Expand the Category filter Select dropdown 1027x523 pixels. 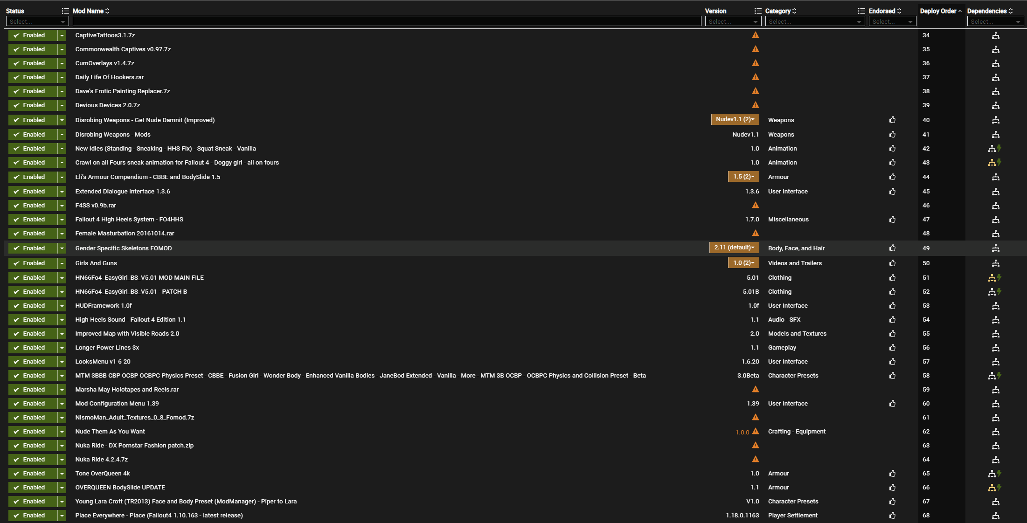(814, 21)
